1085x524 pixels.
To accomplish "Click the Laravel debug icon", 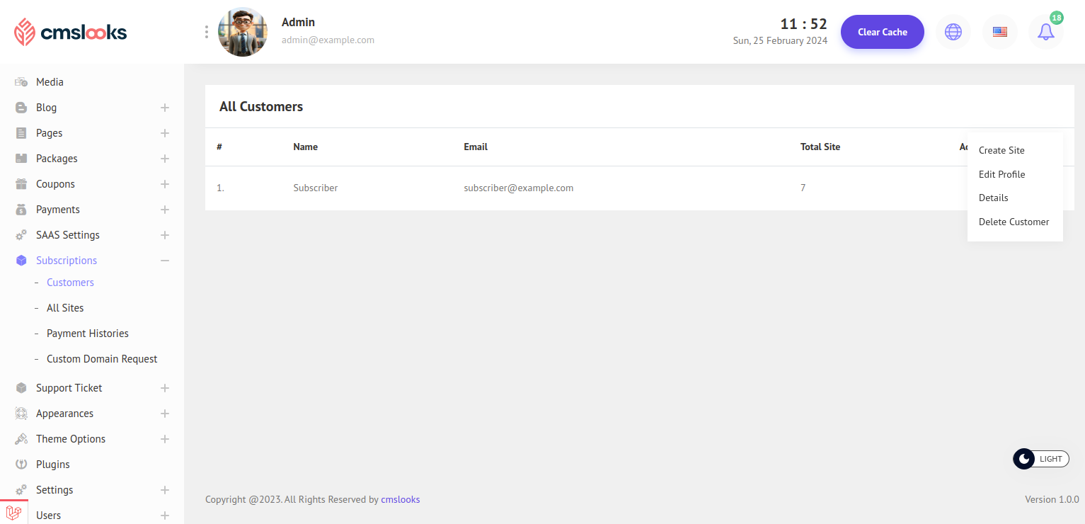I will tap(13, 512).
